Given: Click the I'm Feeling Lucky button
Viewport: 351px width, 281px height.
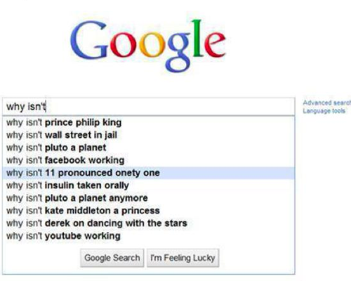Looking at the screenshot, I should [x=183, y=258].
